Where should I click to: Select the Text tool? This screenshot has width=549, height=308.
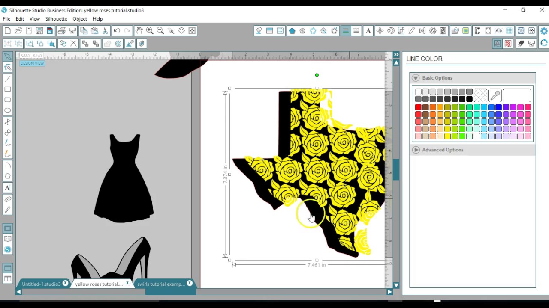[8, 187]
